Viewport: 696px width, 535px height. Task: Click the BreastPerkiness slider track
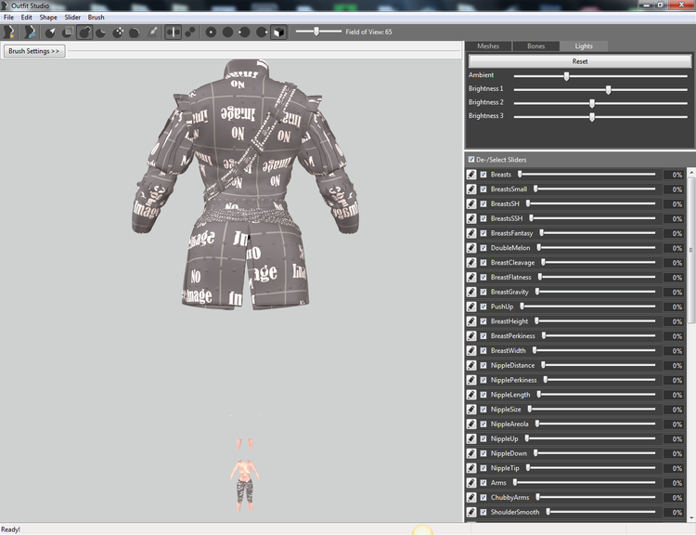(x=599, y=336)
